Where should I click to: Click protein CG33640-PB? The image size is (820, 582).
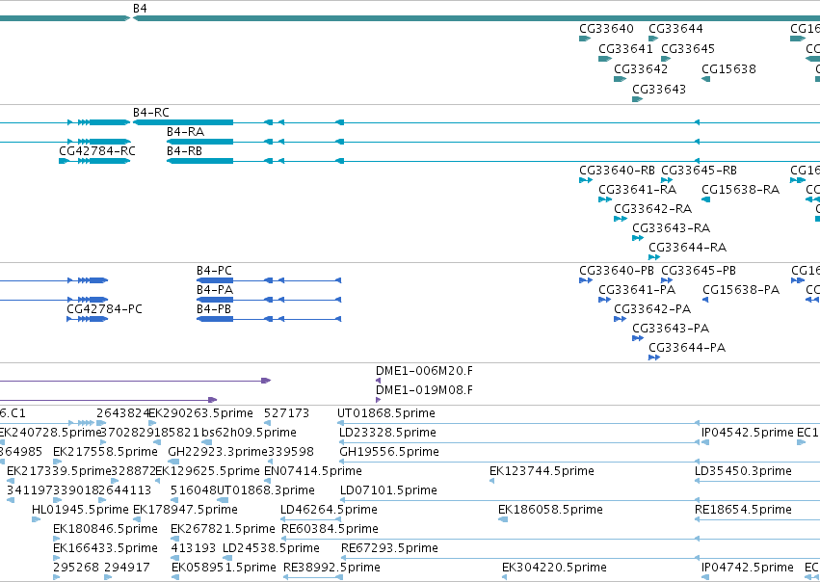[x=617, y=271]
